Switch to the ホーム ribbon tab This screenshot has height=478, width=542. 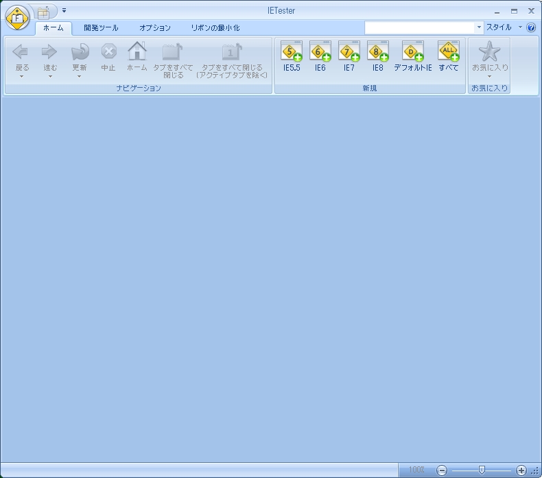coord(54,28)
